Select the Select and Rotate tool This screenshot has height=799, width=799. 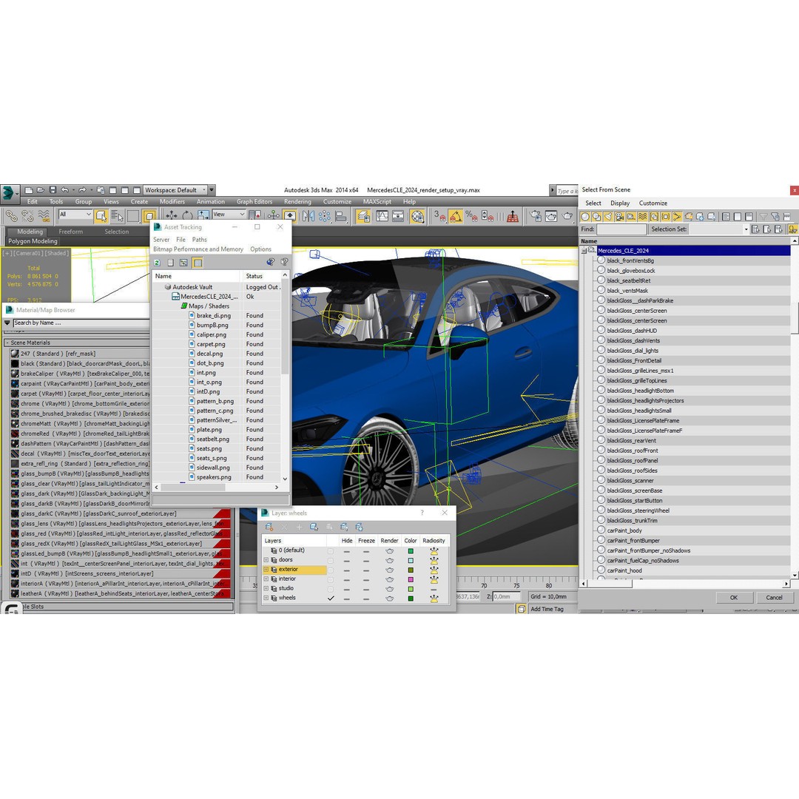187,216
